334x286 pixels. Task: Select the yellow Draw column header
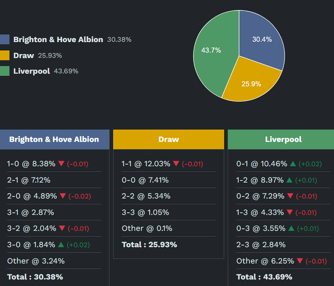click(169, 139)
